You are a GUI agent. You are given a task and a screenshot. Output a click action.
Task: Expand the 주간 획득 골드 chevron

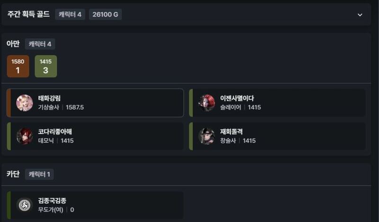(360, 15)
